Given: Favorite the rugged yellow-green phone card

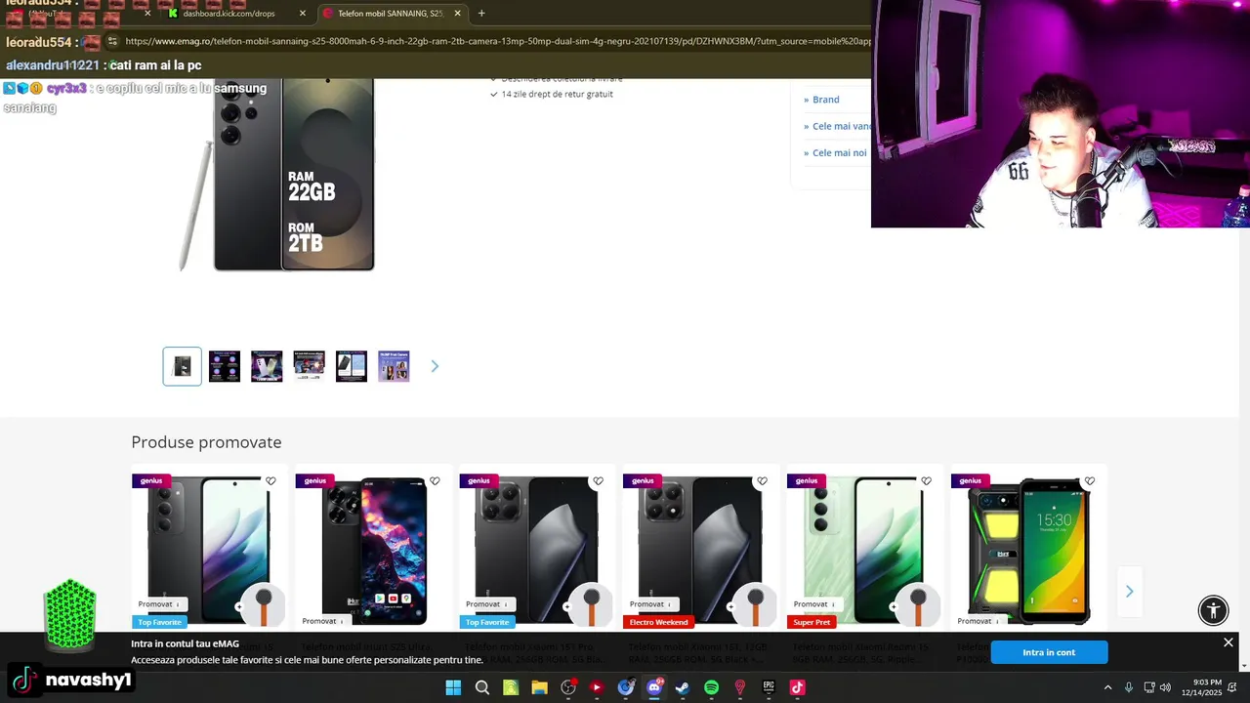Looking at the screenshot, I should pyautogui.click(x=1090, y=481).
